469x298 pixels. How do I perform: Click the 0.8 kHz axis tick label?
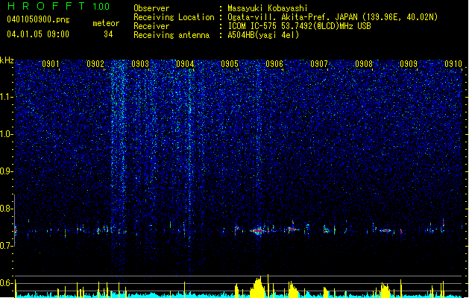pos(6,209)
